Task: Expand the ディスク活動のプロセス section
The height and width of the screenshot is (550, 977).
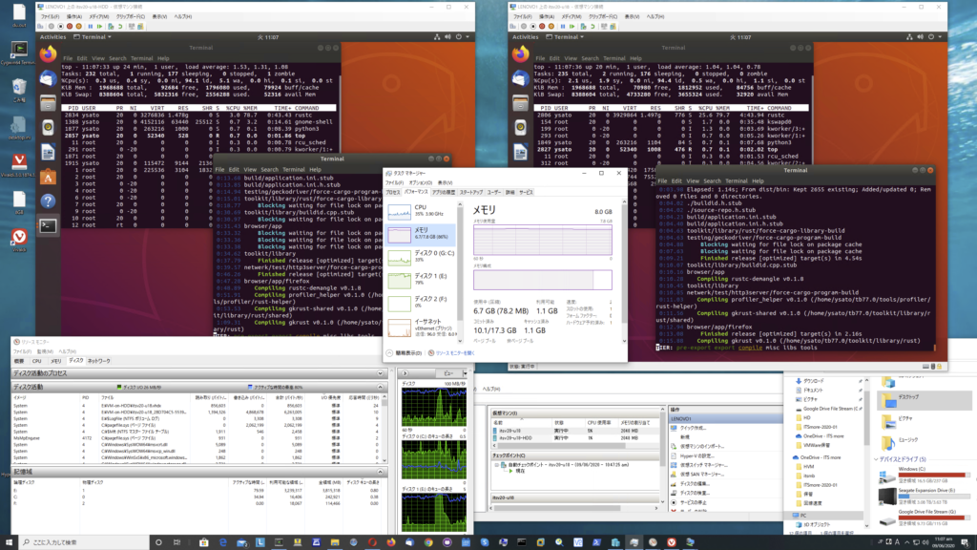Action: tap(380, 373)
